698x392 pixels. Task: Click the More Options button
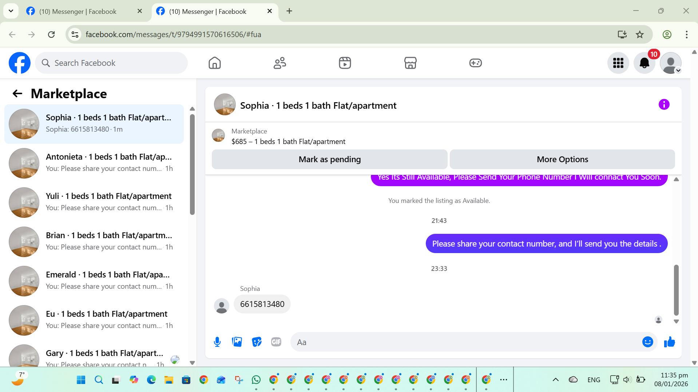[x=562, y=159]
